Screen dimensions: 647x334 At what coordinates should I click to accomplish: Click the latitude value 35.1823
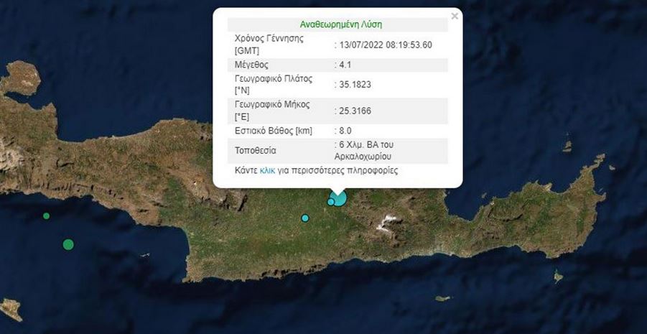(x=355, y=85)
